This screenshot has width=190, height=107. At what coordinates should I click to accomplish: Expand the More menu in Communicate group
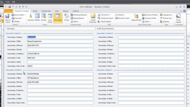(75, 21)
